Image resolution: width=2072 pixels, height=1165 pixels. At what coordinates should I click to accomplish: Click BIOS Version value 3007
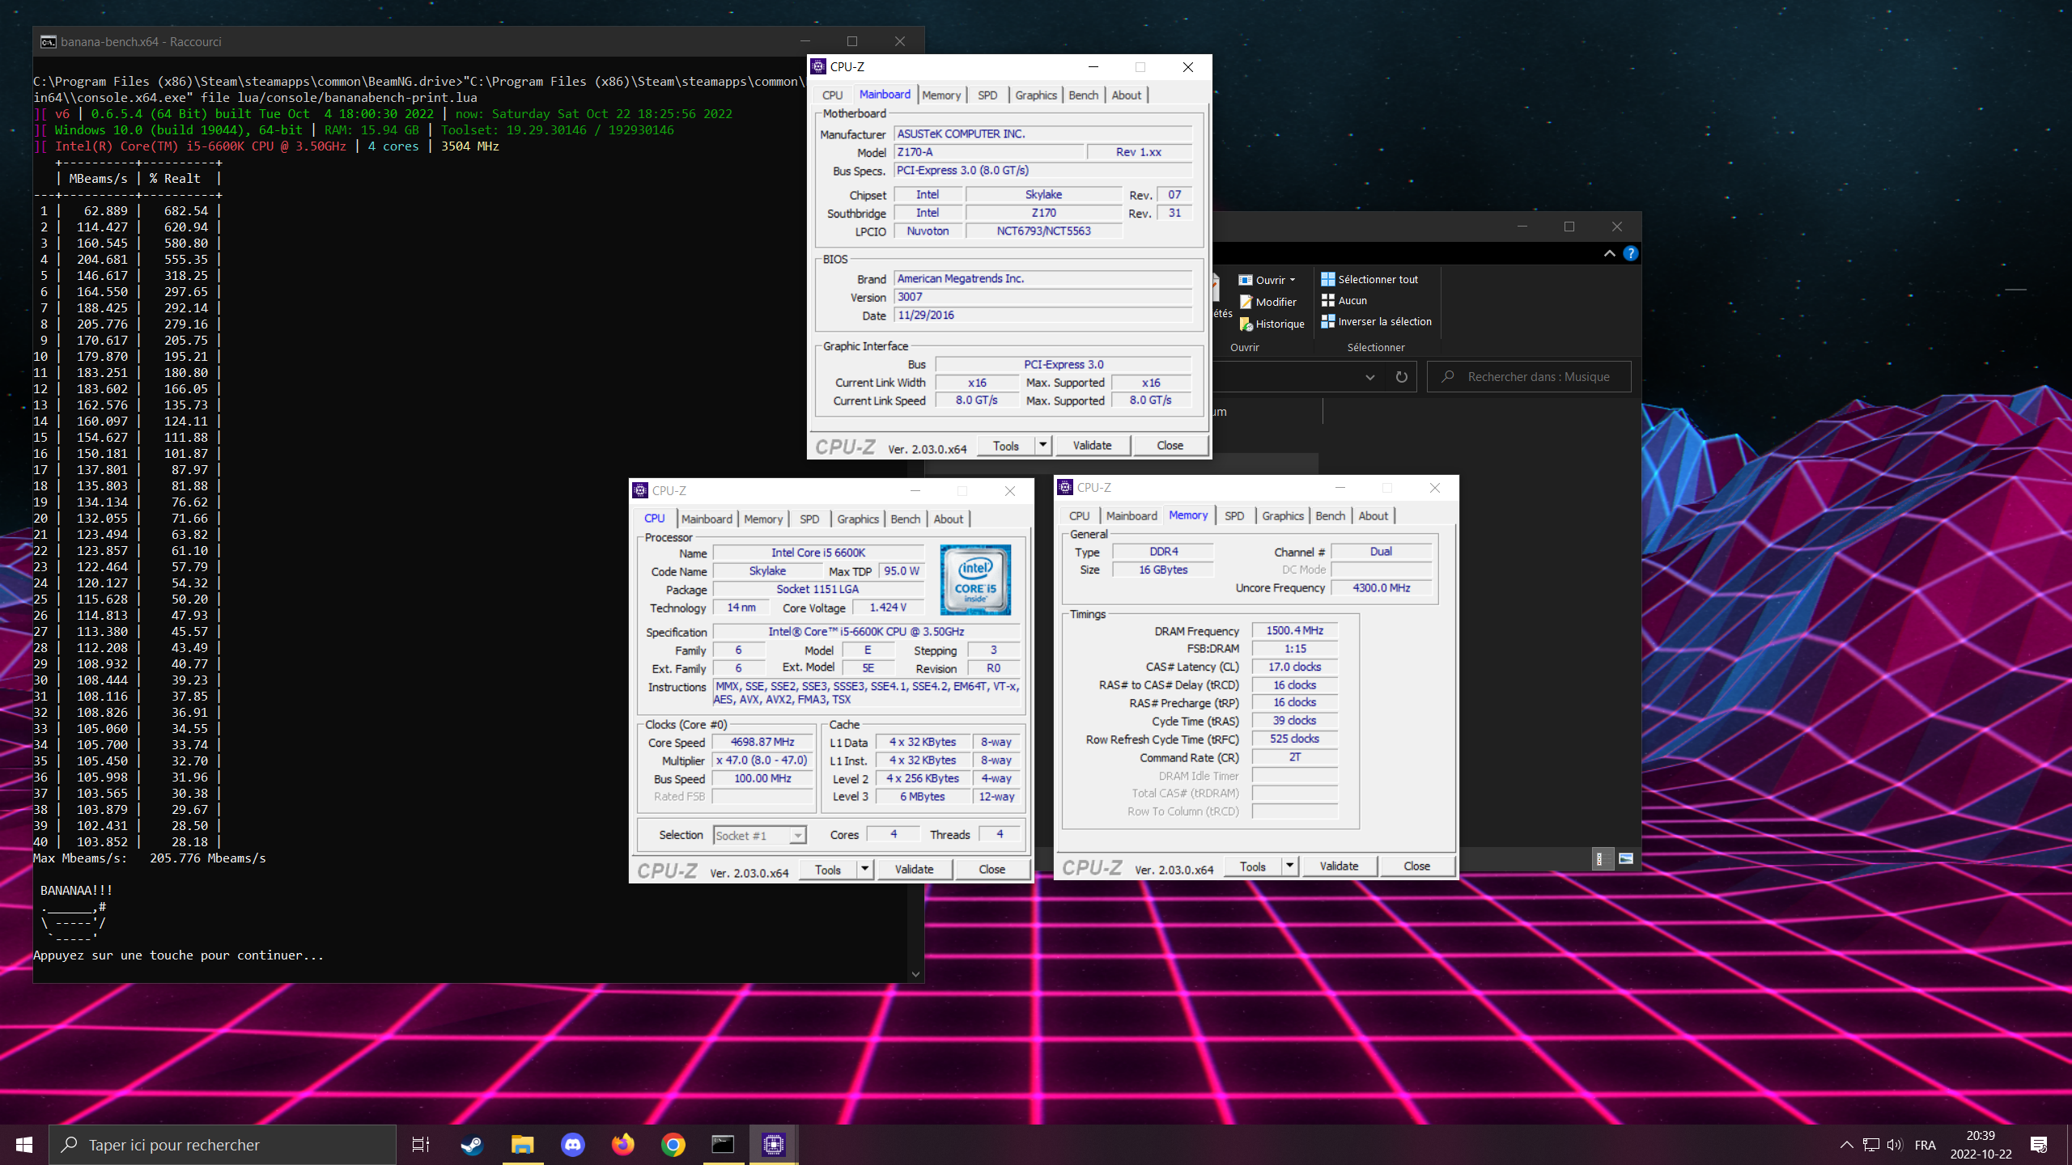[1042, 297]
